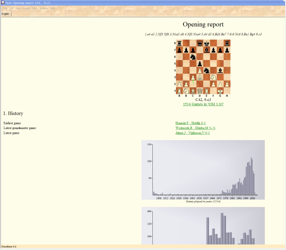
Task: Select the English language tab
Action: 6,14
